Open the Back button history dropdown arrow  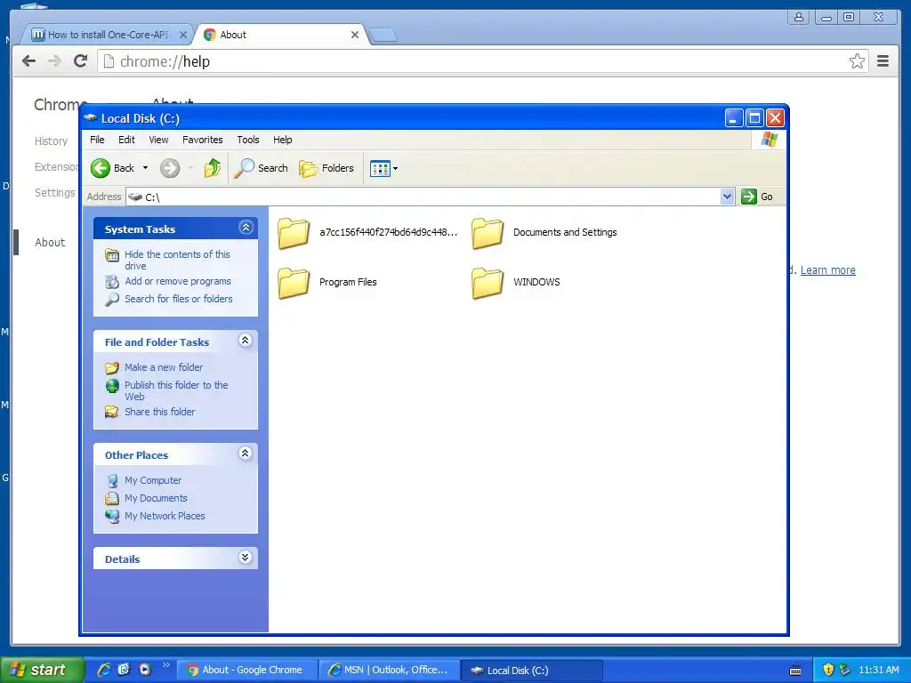[145, 168]
